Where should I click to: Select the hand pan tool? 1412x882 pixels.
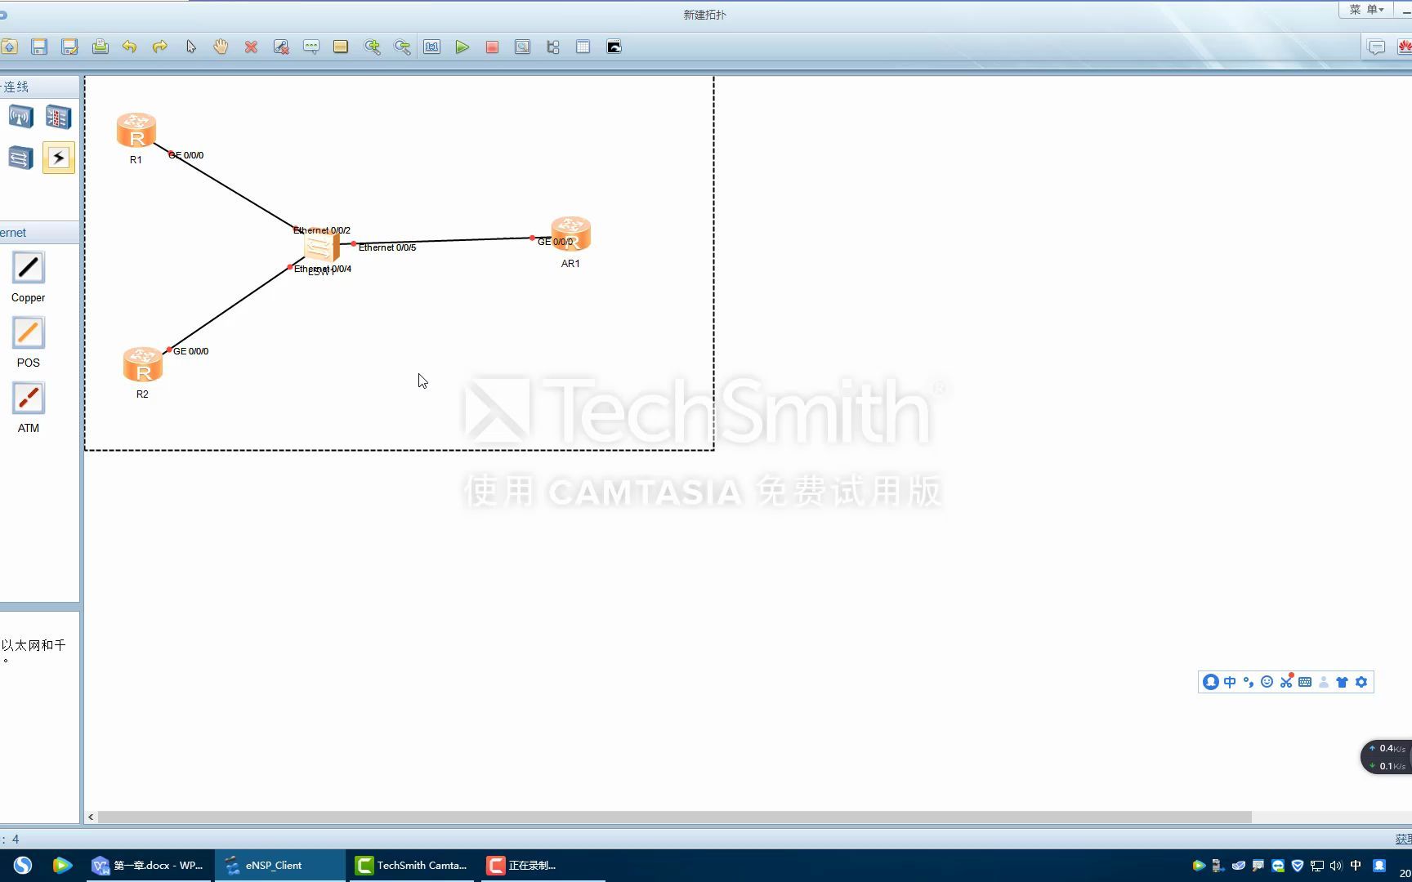click(x=221, y=47)
